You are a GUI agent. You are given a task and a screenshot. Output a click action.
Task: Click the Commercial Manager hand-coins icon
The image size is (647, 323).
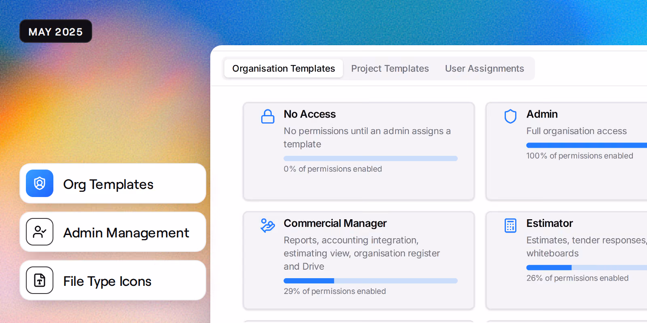[268, 226]
